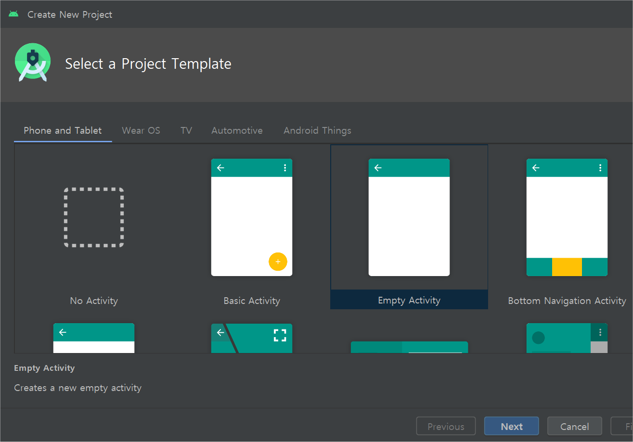Click the Basic Activity label
The image size is (633, 442).
(252, 301)
